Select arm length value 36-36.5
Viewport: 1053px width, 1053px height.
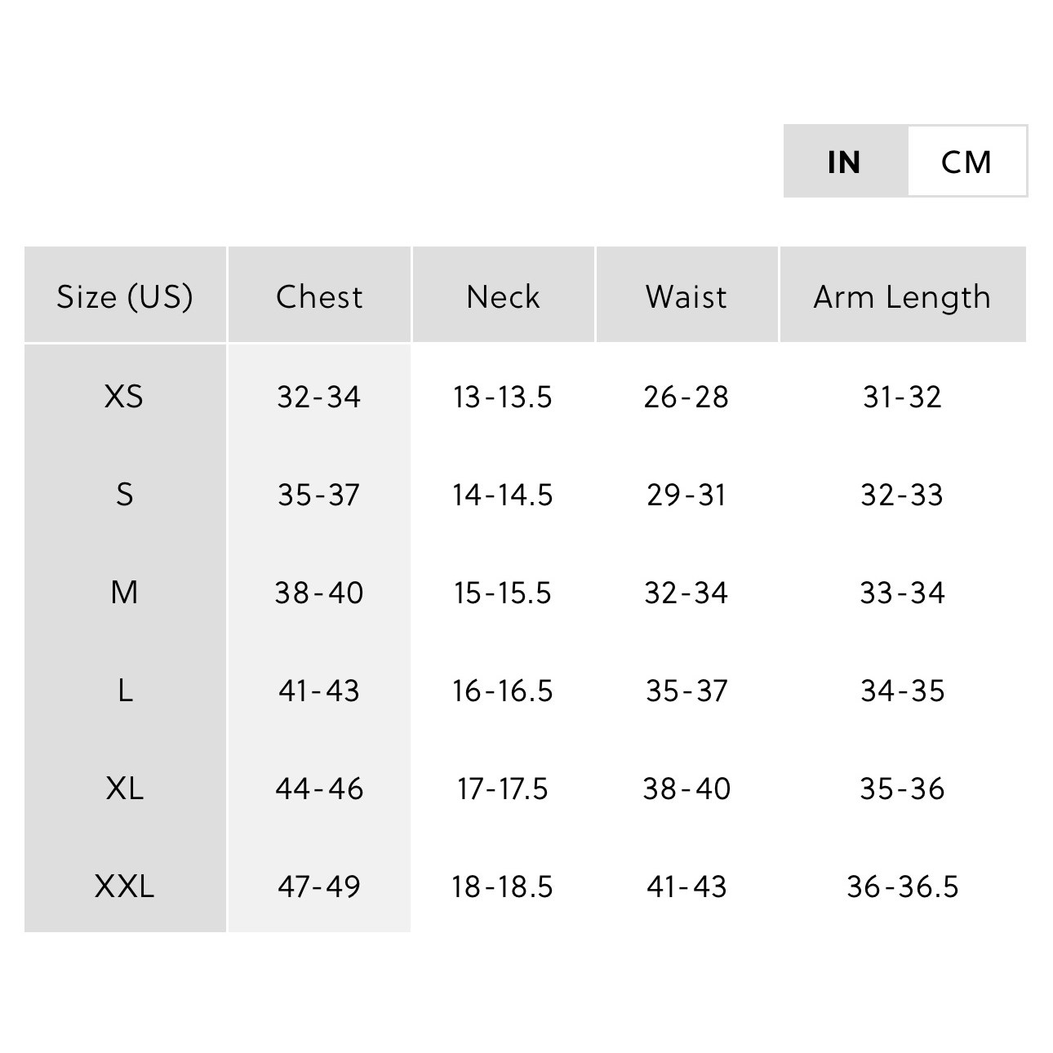[903, 886]
